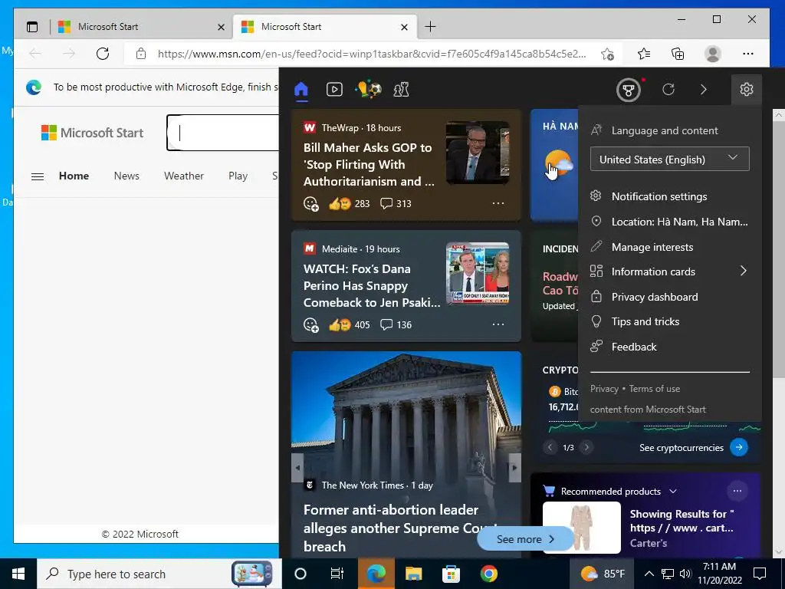
Task: Go to MSN Play tab
Action: [238, 176]
